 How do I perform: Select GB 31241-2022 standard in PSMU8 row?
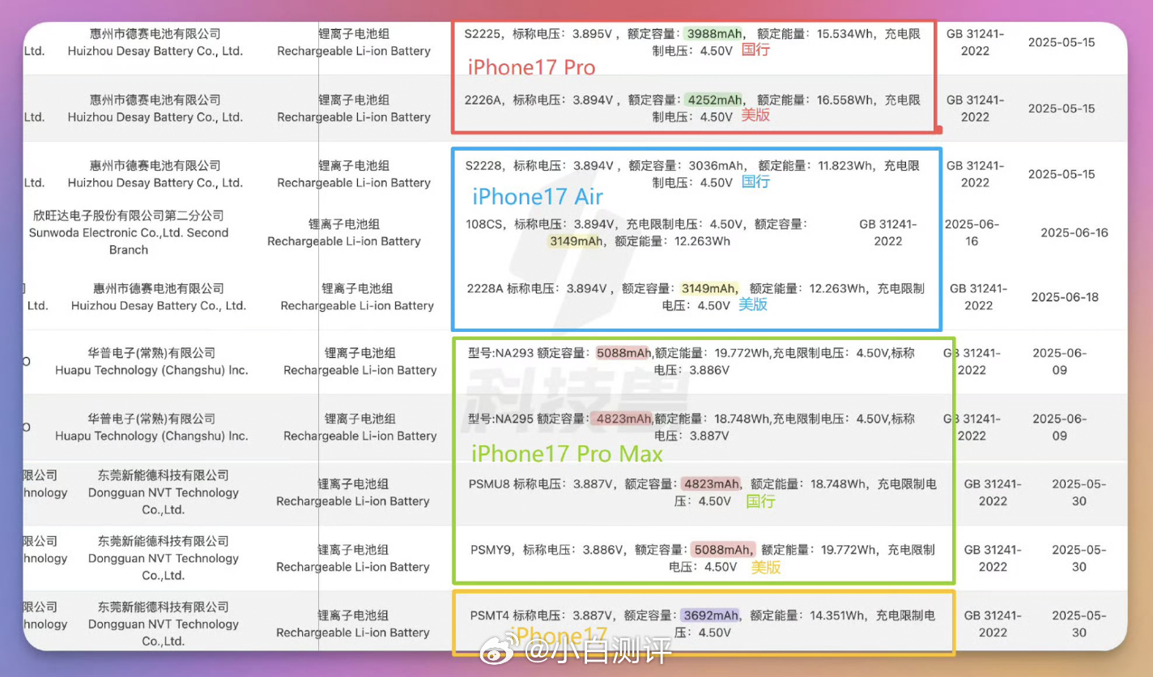tap(993, 492)
